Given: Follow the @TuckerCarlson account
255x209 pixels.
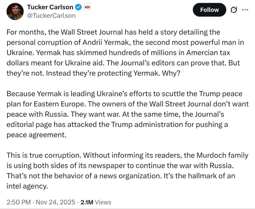Looking at the screenshot, I should click(x=209, y=10).
